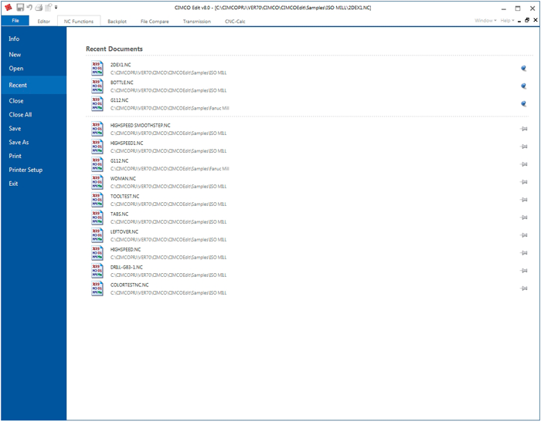Viewport: 541px width, 422px height.
Task: Switch to the File Compare tab
Action: click(155, 22)
